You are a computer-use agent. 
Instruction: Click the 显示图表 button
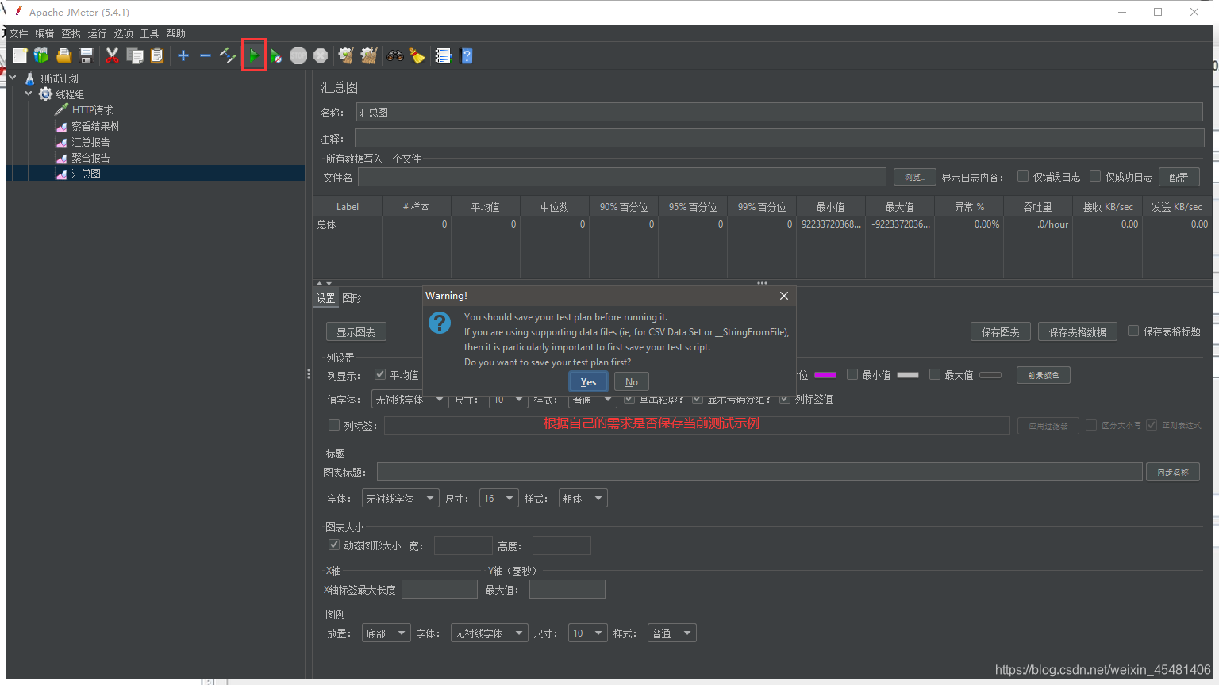point(356,331)
